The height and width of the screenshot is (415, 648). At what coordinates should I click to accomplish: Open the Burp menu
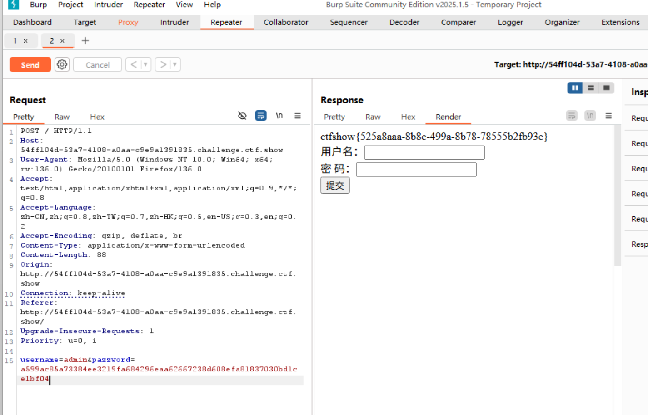pyautogui.click(x=39, y=5)
